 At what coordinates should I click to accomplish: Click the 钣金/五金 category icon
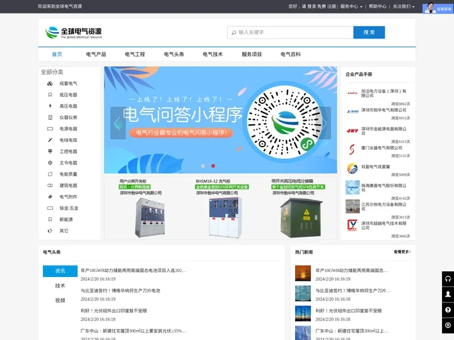tap(50, 208)
